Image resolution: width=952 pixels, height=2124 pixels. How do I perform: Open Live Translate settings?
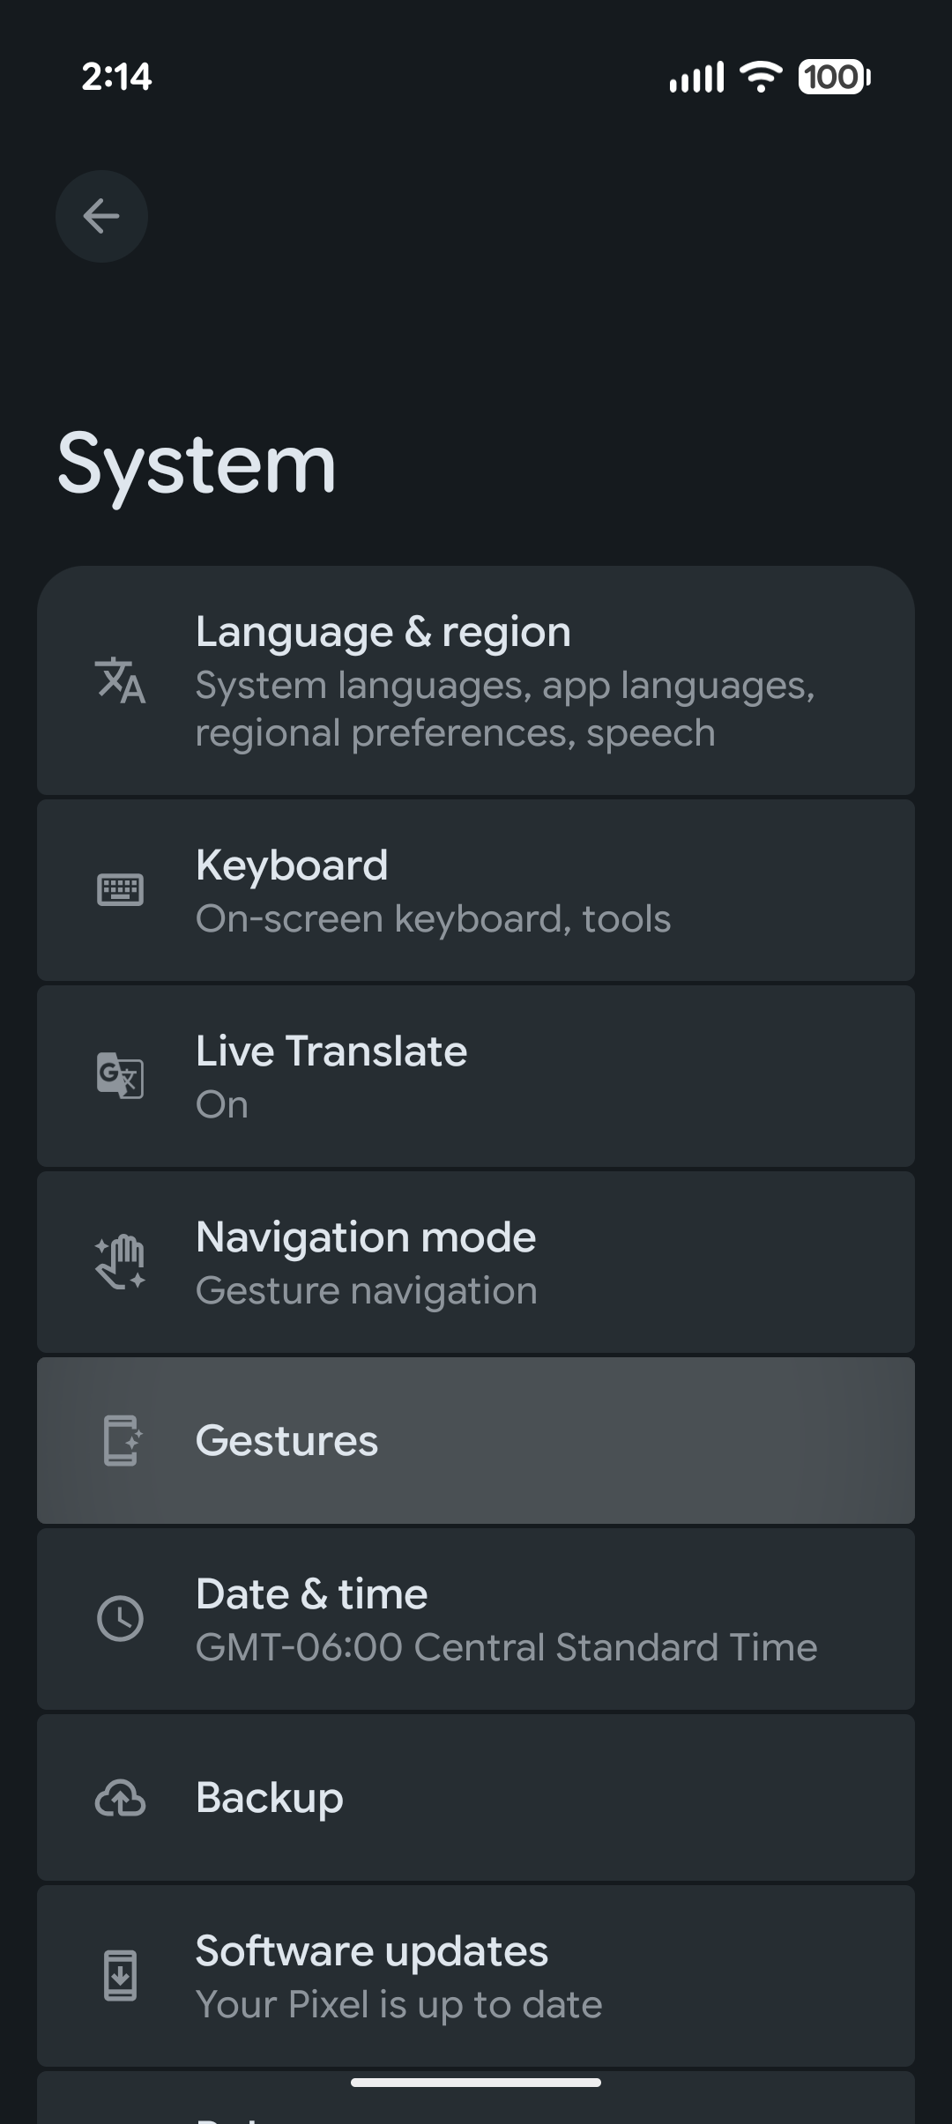point(476,1076)
